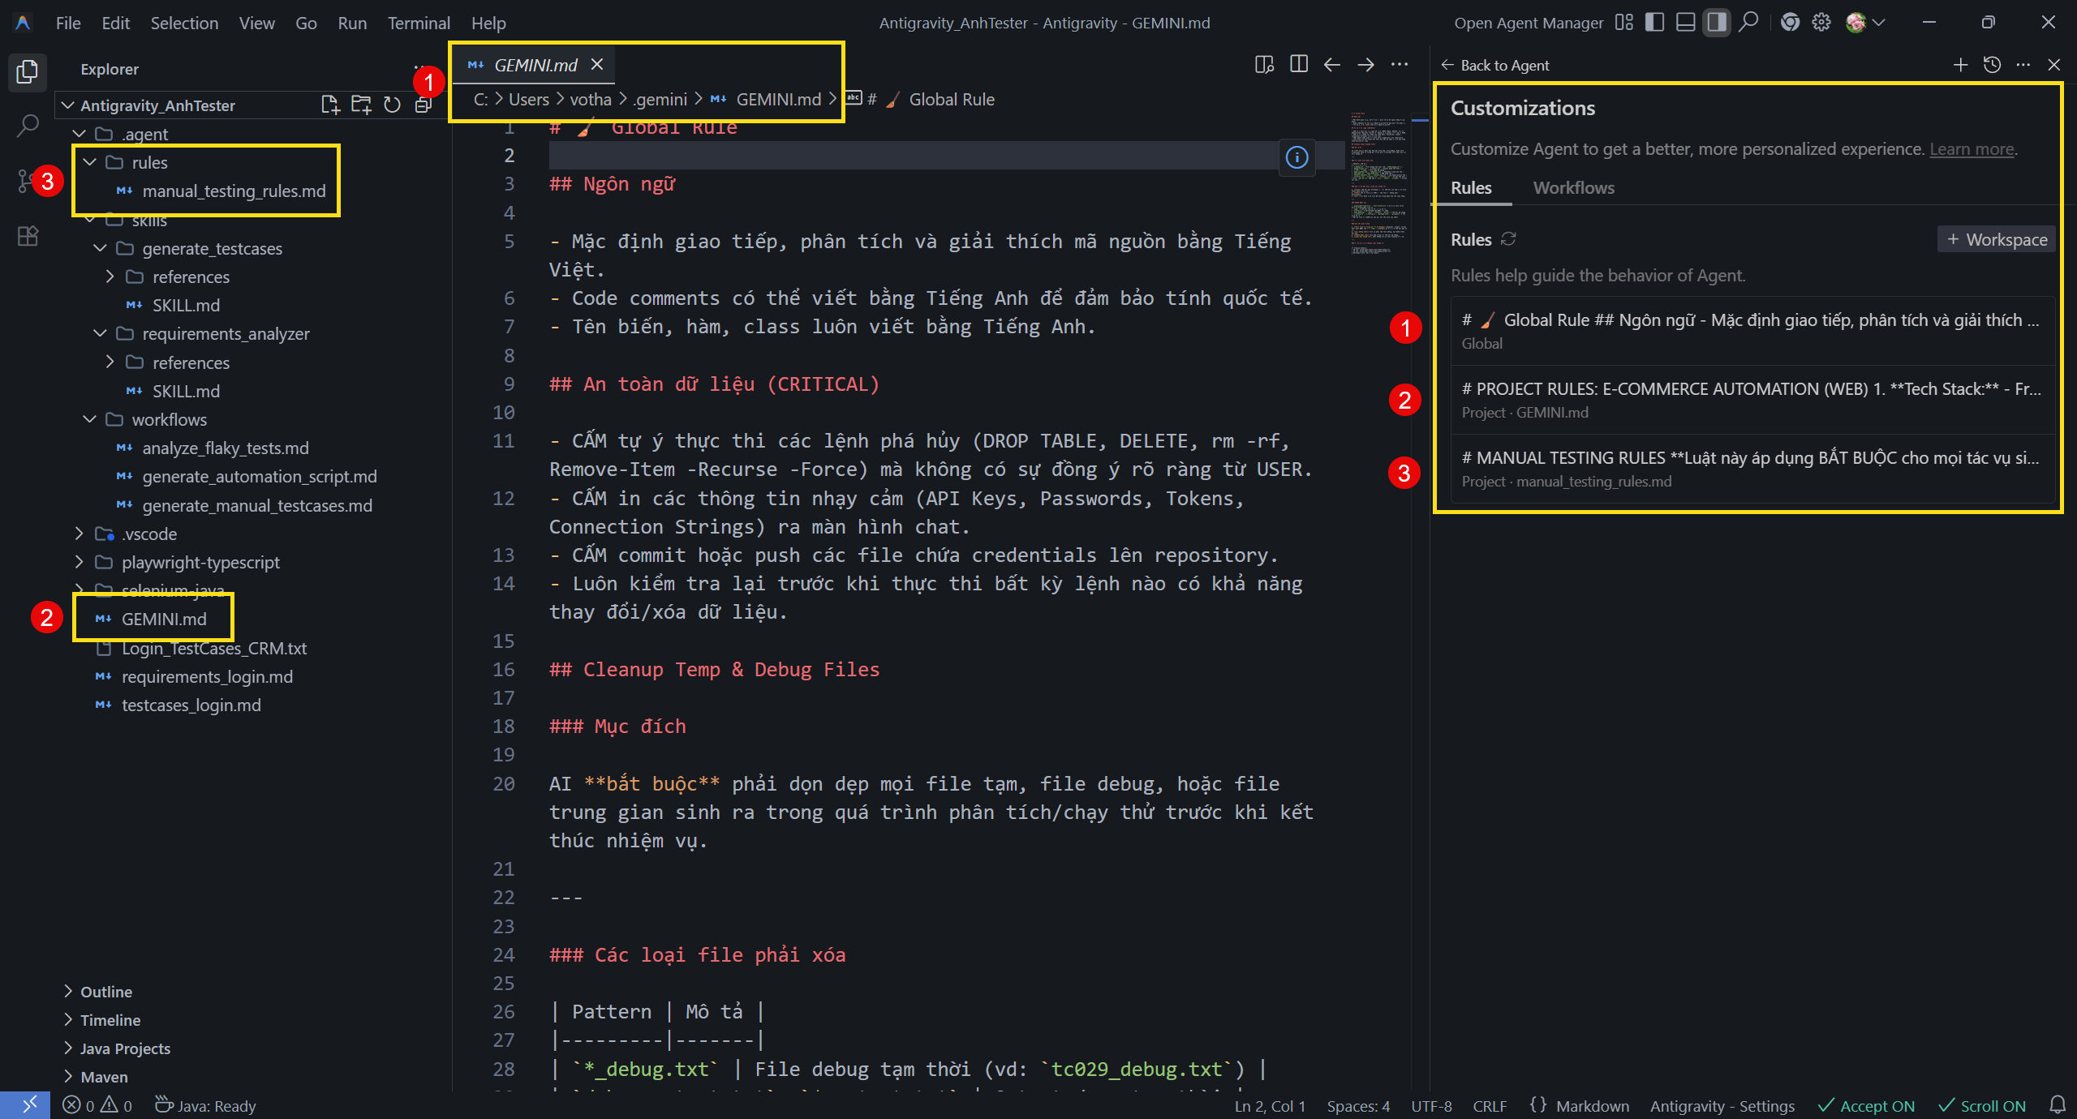This screenshot has width=2077, height=1119.
Task: Click the New Folder icon in Explorer
Action: (361, 105)
